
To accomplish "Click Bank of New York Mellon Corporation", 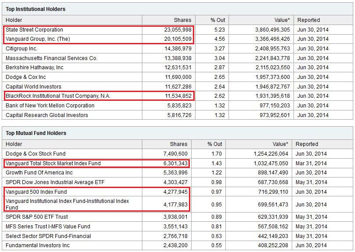I will coord(50,106).
